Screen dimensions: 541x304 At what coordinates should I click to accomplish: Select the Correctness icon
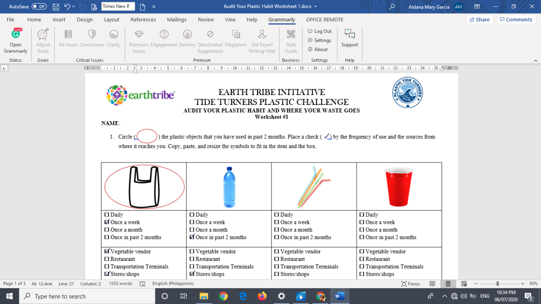[x=92, y=40]
